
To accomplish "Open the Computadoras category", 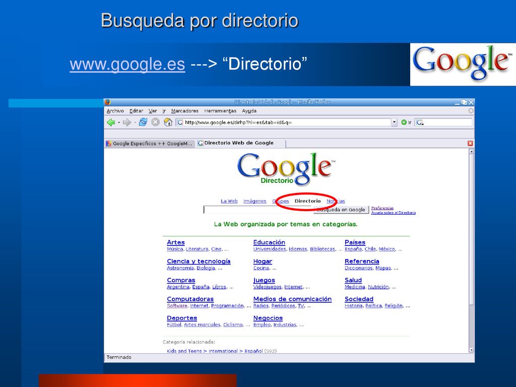I will point(190,299).
